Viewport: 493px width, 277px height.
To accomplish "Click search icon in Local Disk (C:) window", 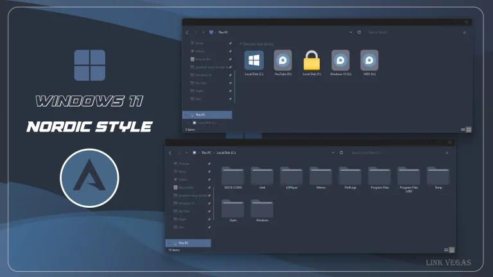I will pyautogui.click(x=447, y=153).
